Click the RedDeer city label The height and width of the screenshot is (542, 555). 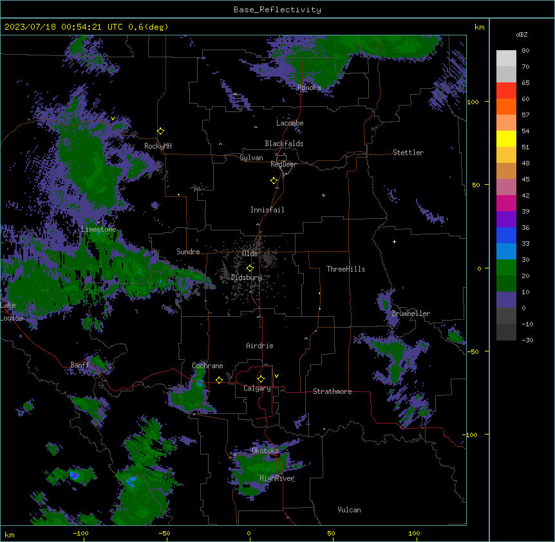283,164
